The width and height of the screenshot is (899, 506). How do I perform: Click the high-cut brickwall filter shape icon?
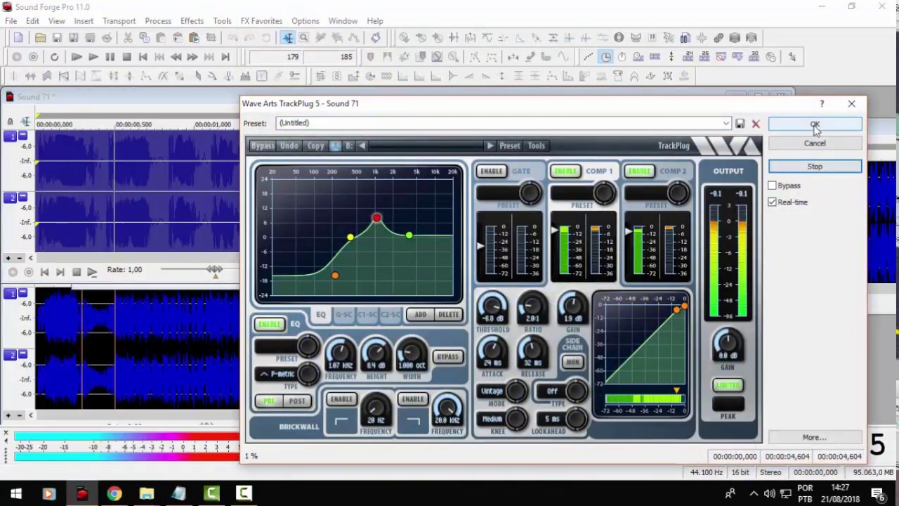point(413,421)
